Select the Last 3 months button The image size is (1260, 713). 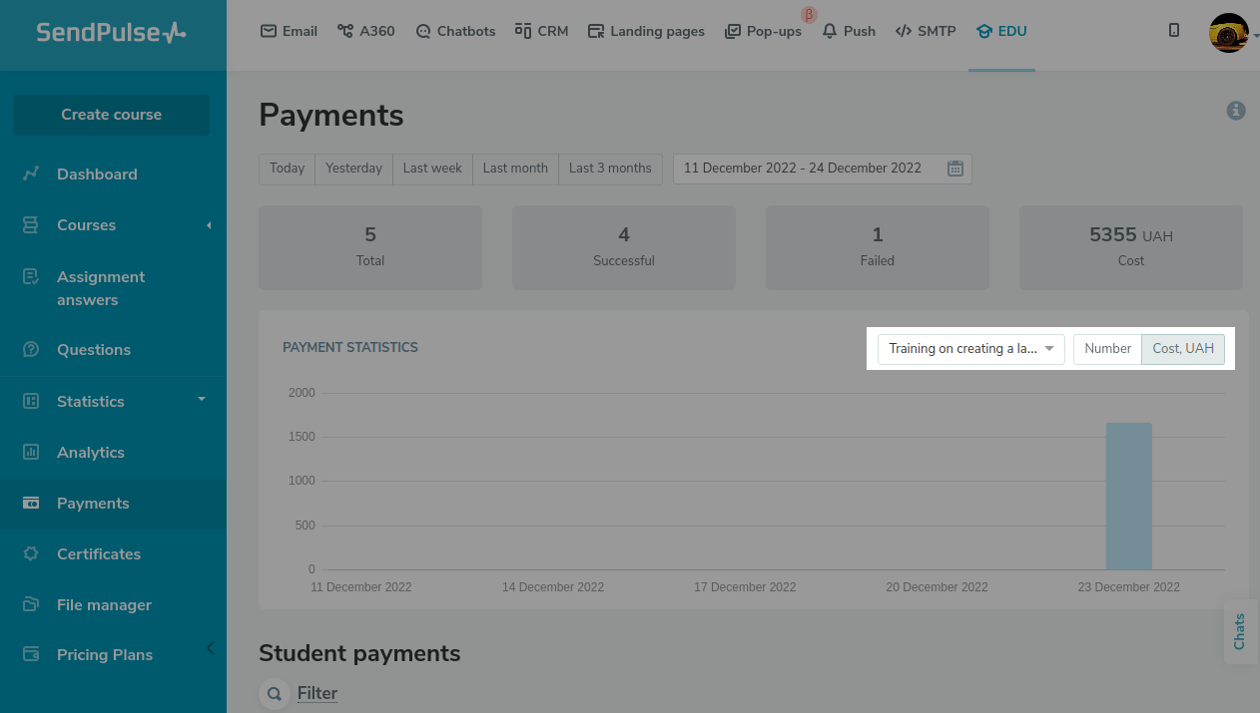tap(610, 169)
